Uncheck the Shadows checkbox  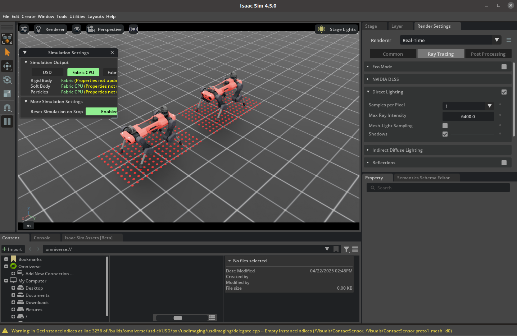pos(445,134)
